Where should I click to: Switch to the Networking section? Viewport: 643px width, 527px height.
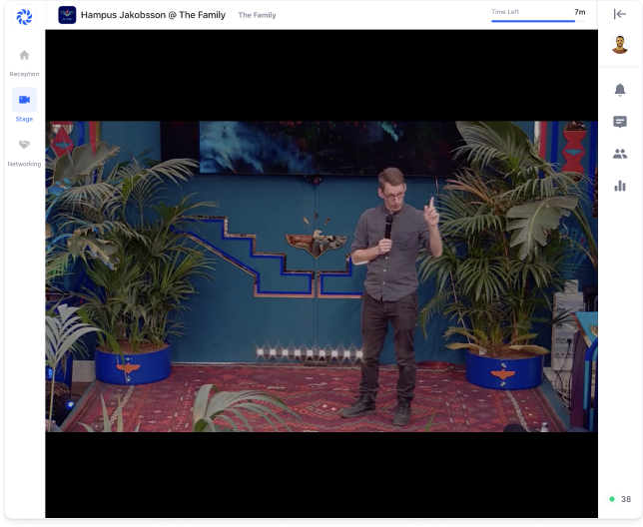pos(24,145)
